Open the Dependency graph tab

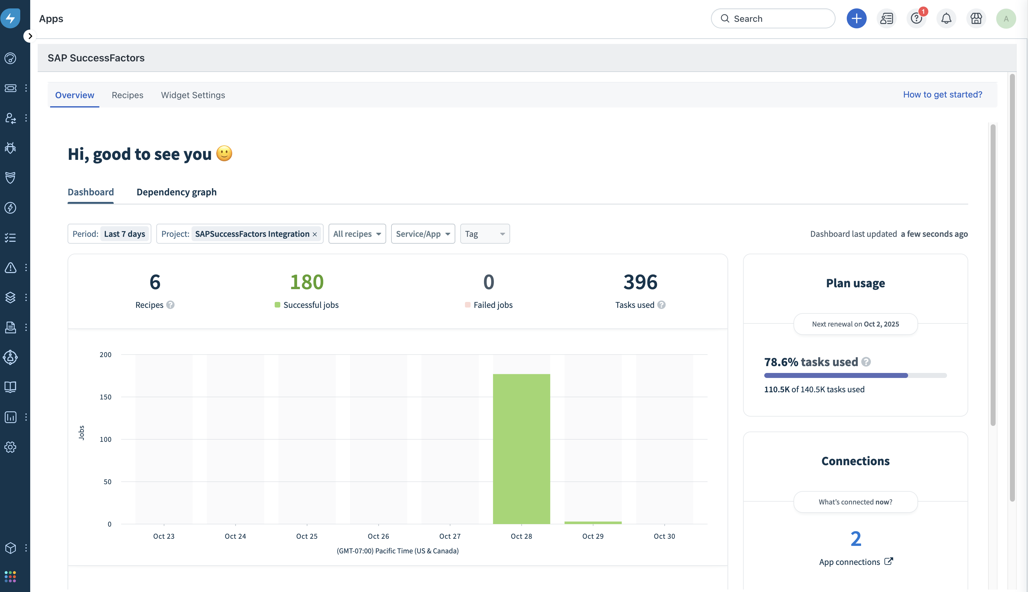click(x=176, y=192)
